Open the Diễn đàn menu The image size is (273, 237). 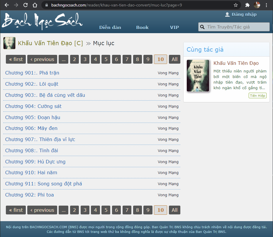coord(110,27)
